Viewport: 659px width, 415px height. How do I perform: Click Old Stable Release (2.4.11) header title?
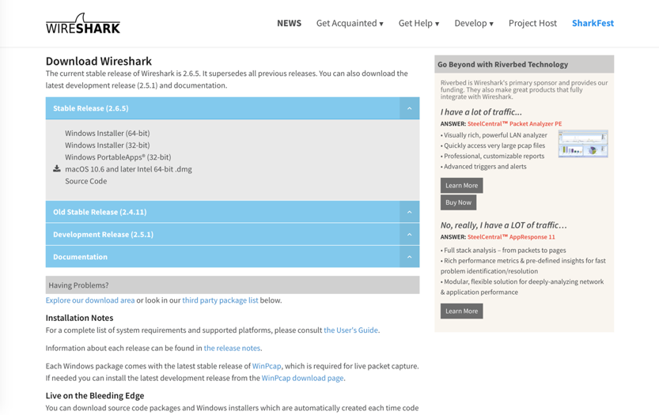coord(100,212)
